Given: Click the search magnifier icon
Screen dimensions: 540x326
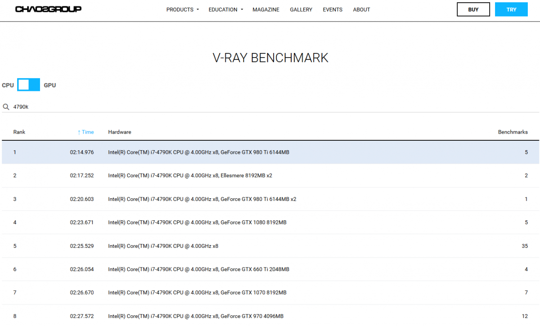Looking at the screenshot, I should [6, 107].
